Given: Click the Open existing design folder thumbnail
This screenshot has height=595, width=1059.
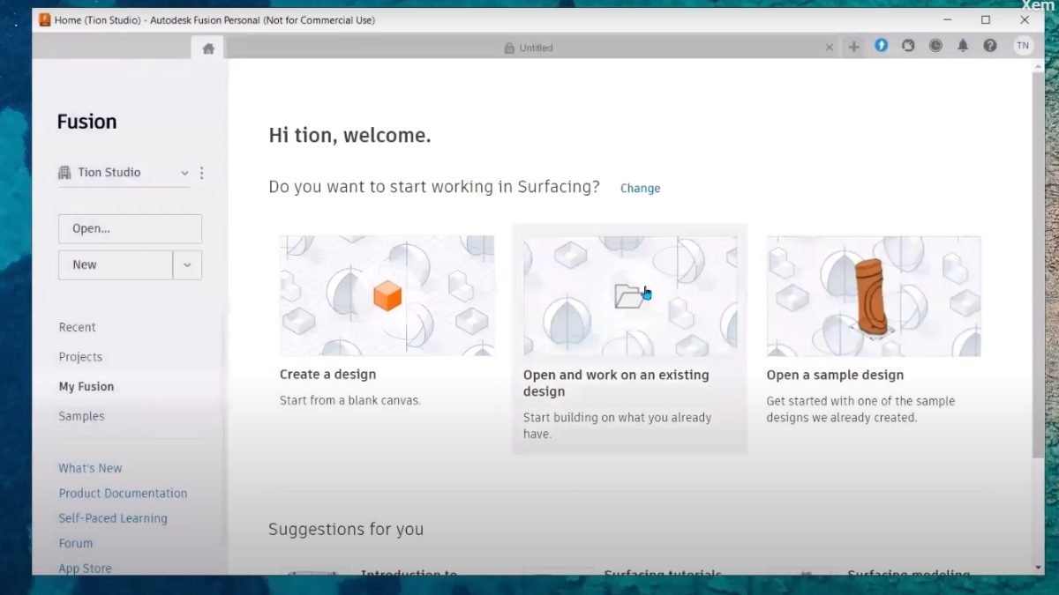Looking at the screenshot, I should click(630, 295).
